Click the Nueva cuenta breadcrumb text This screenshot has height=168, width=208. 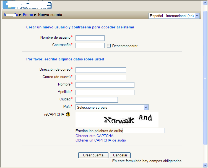click(x=50, y=15)
